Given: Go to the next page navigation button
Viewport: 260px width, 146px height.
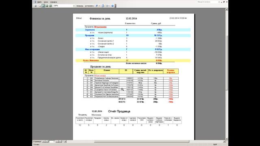Looking at the screenshot, I should (x=57, y=142).
